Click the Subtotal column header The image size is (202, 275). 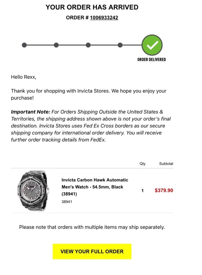point(166,164)
